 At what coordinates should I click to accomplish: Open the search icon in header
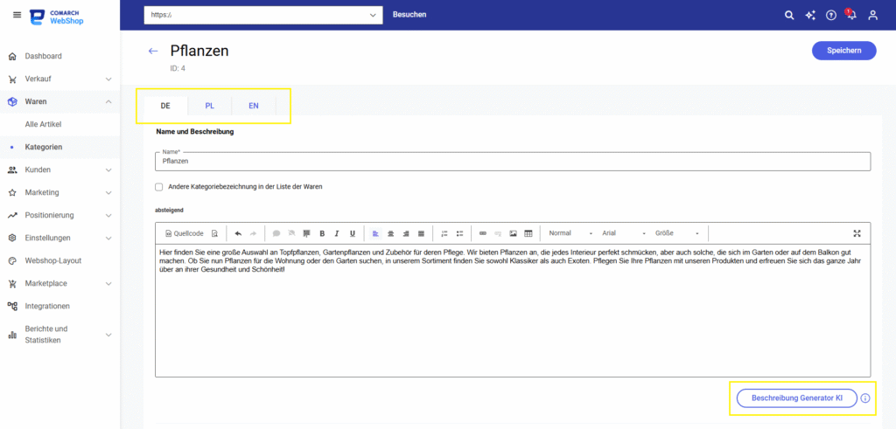click(789, 16)
